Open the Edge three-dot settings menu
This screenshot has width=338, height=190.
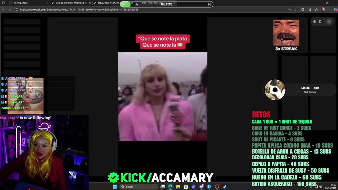[x=329, y=9]
